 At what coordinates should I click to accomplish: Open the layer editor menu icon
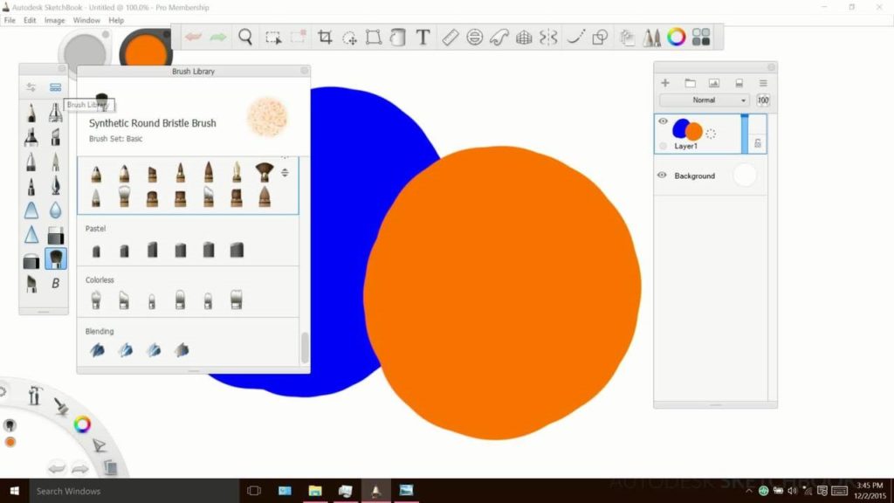pos(763,83)
